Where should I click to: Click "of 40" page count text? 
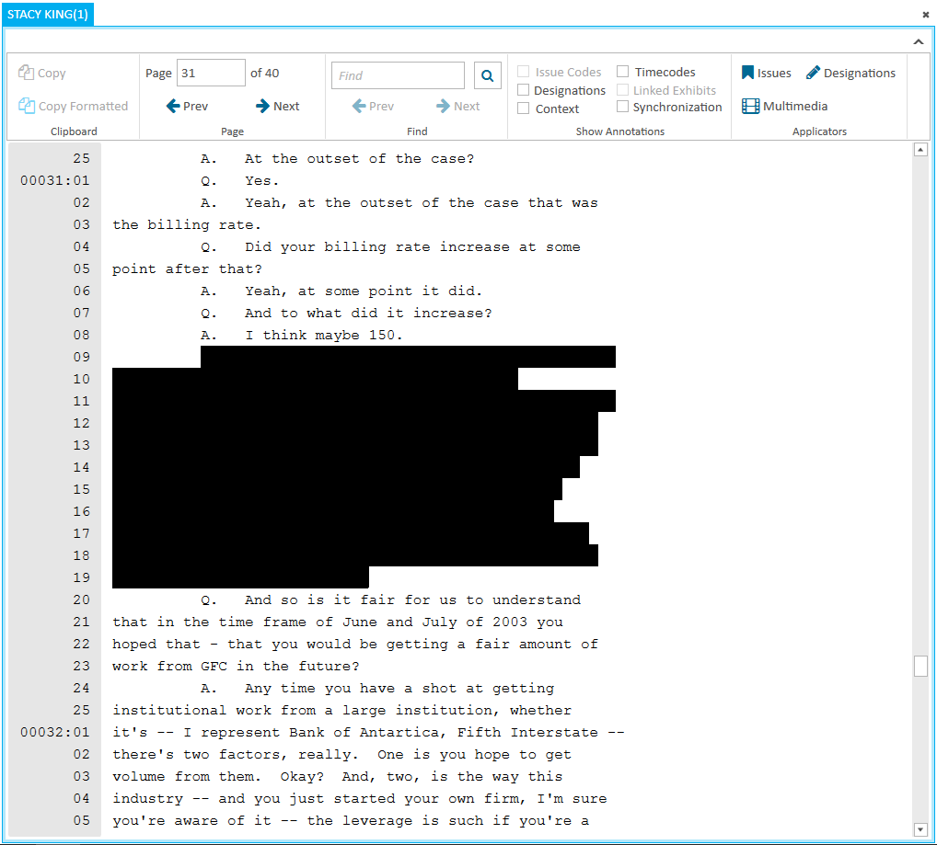(x=265, y=73)
